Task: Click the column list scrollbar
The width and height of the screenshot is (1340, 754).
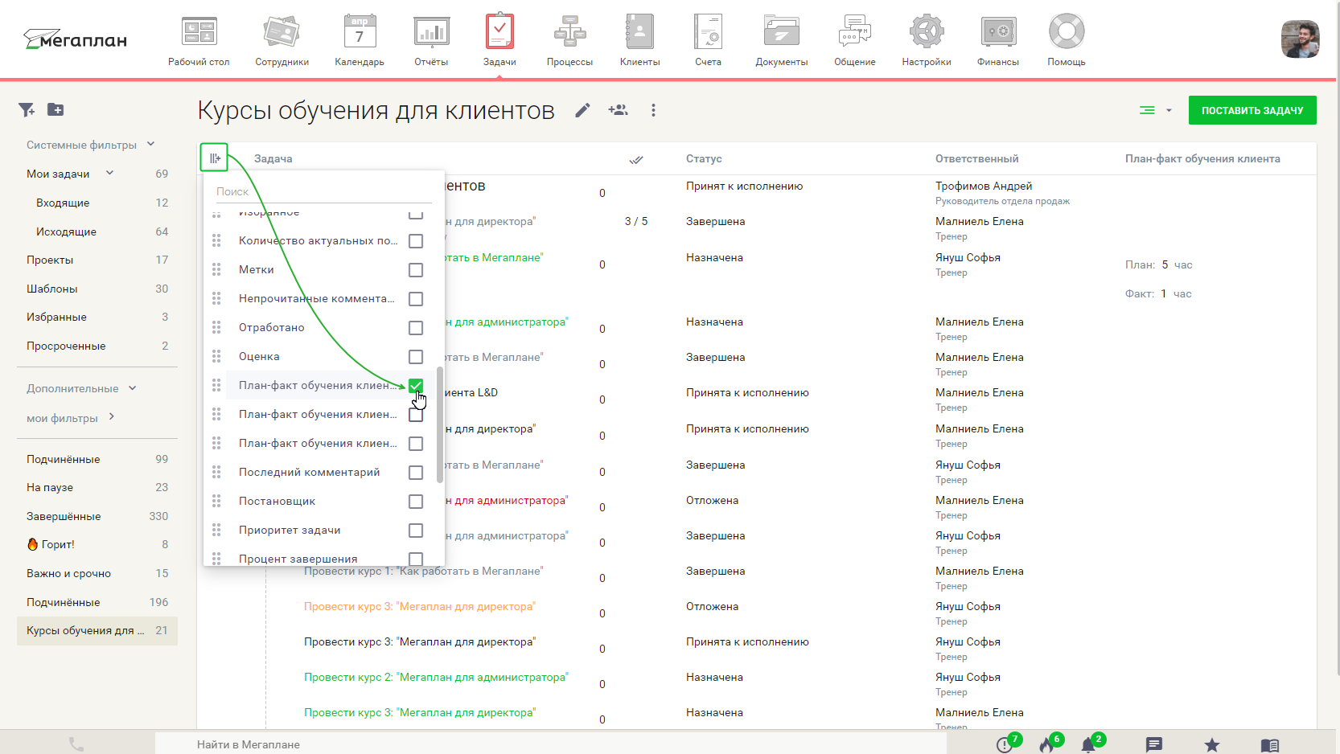Action: (x=440, y=424)
